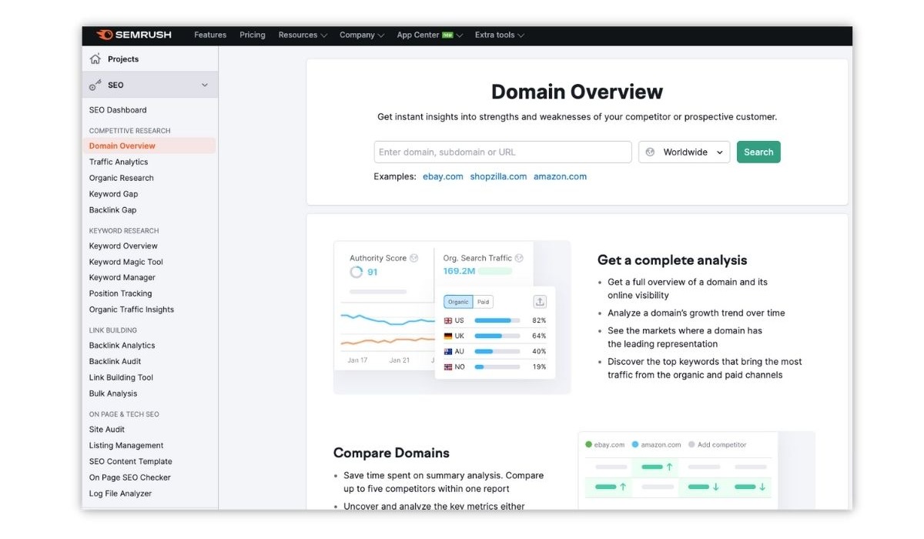Open Keyword Magic Tool
This screenshot has height=539, width=924.
(126, 262)
